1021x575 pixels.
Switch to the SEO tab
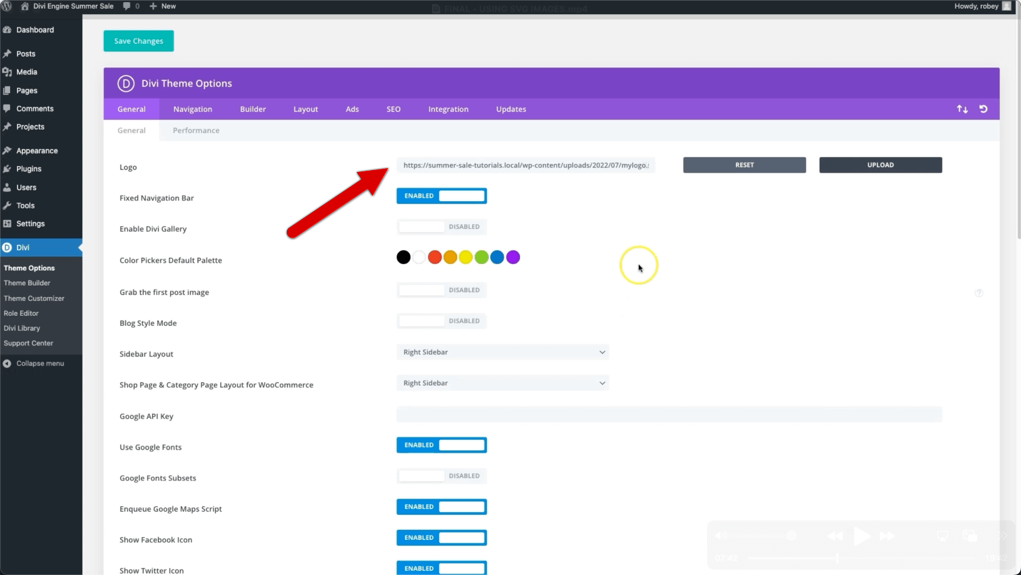pos(394,109)
